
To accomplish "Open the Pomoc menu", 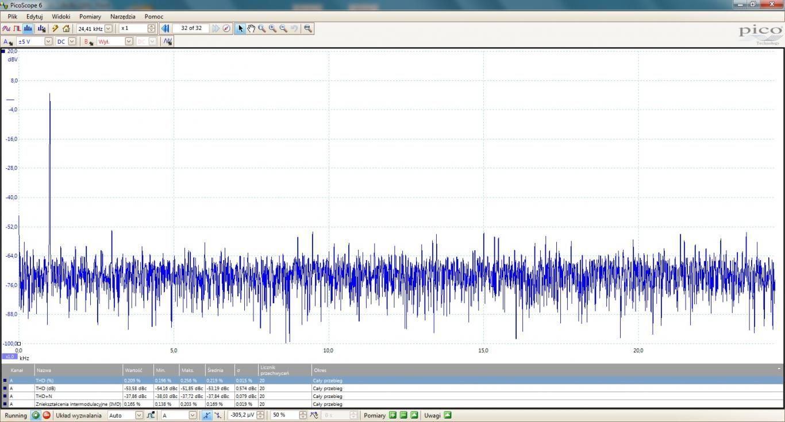I will coord(154,17).
